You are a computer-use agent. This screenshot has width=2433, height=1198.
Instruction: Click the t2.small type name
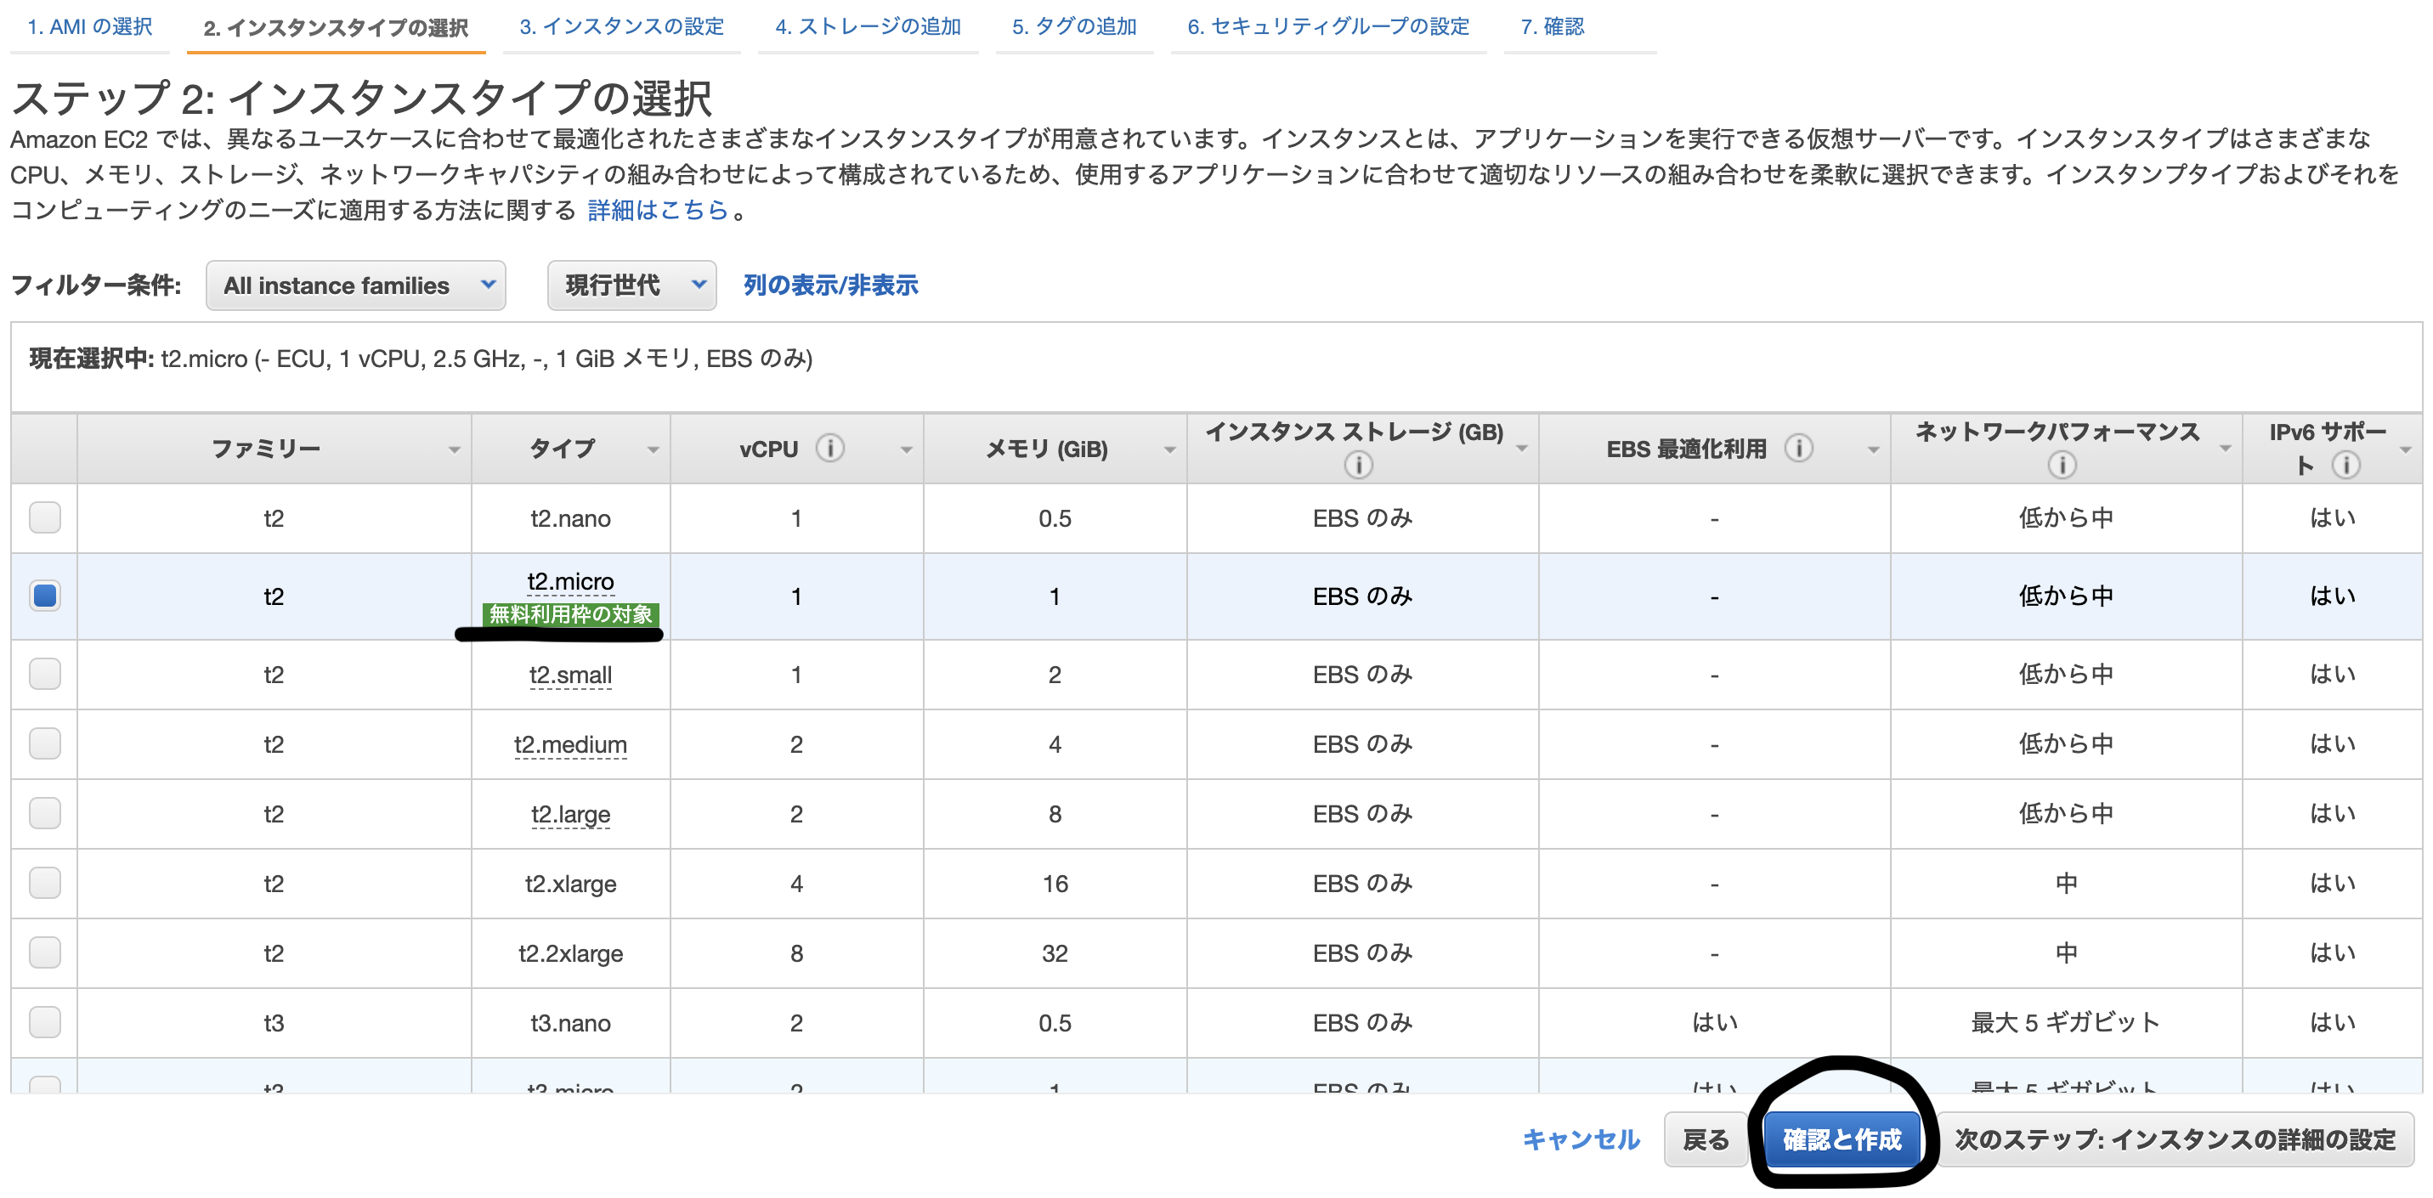[x=570, y=675]
